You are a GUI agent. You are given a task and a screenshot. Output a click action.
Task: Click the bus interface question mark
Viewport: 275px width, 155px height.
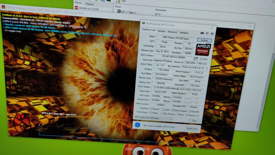(207, 69)
